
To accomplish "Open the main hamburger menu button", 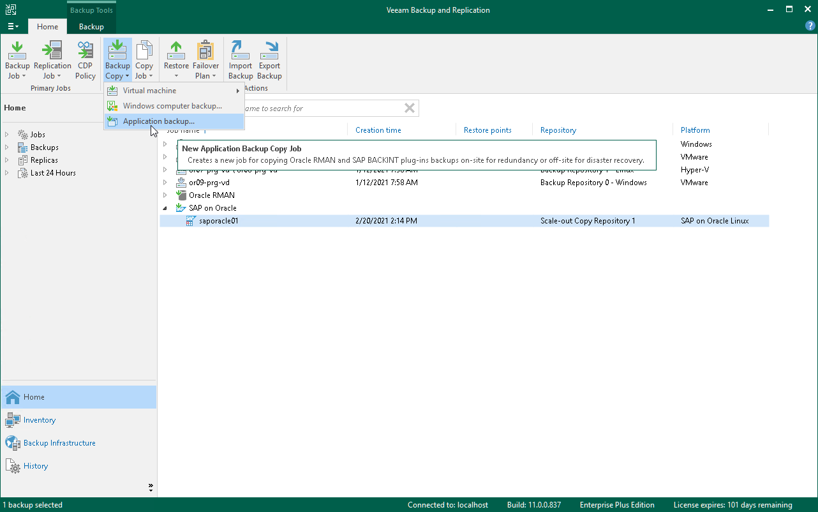I will tap(13, 27).
